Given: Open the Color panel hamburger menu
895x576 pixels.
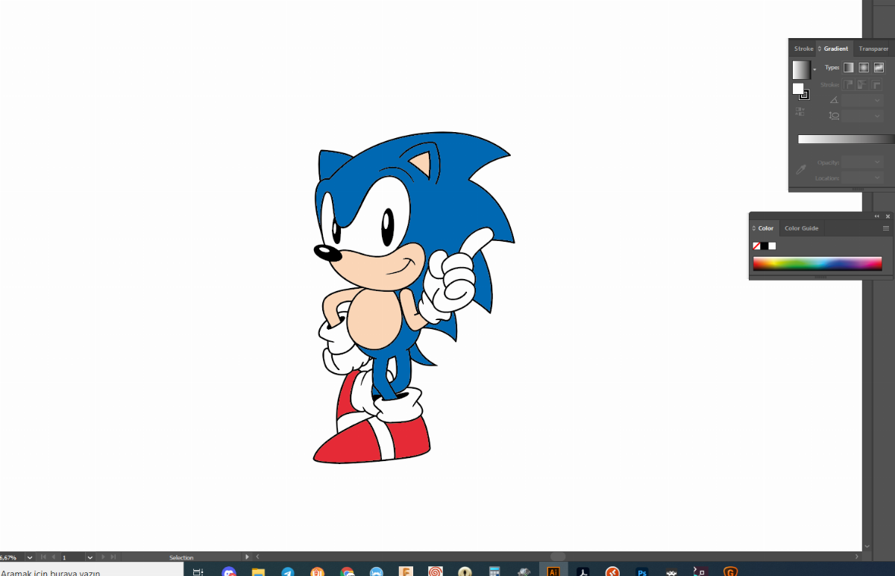Looking at the screenshot, I should click(x=886, y=228).
